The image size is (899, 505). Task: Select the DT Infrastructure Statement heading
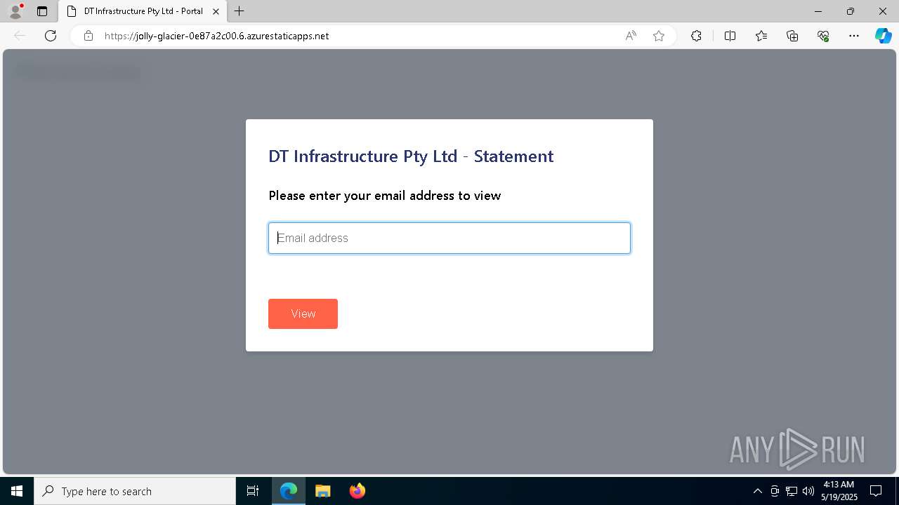coord(411,156)
